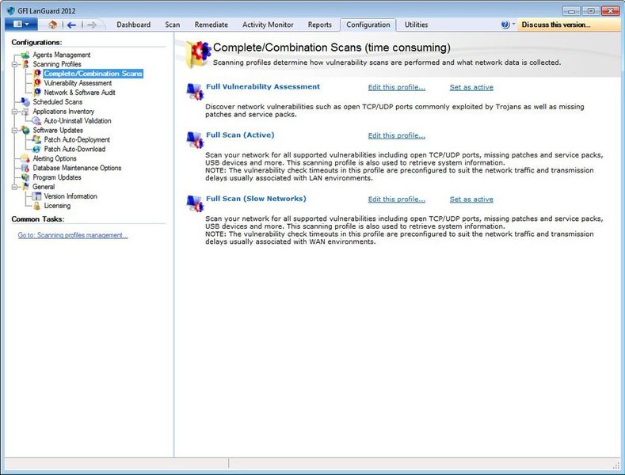Set Full Vulnerability Assessment as active
Screen dimensions: 625x475
coord(471,87)
